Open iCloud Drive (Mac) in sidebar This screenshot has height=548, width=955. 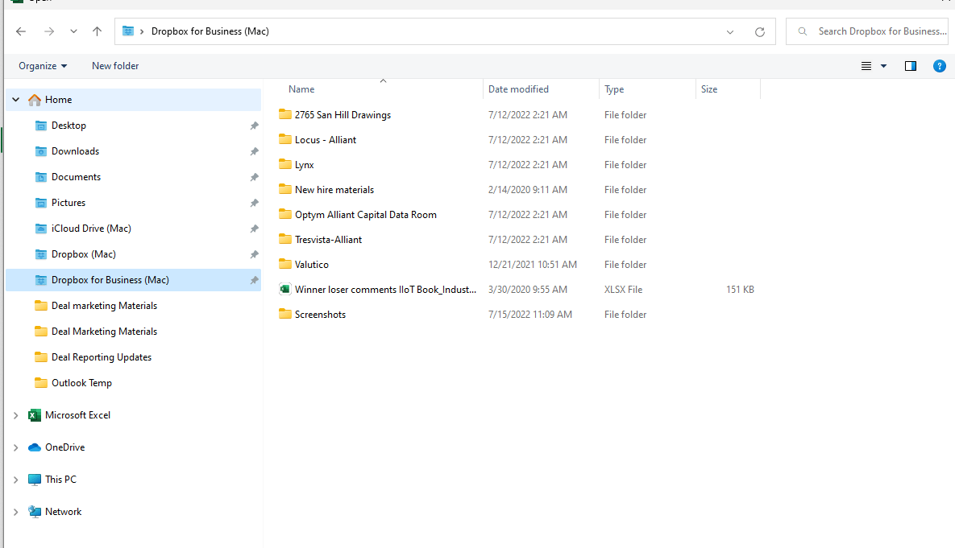(x=91, y=228)
